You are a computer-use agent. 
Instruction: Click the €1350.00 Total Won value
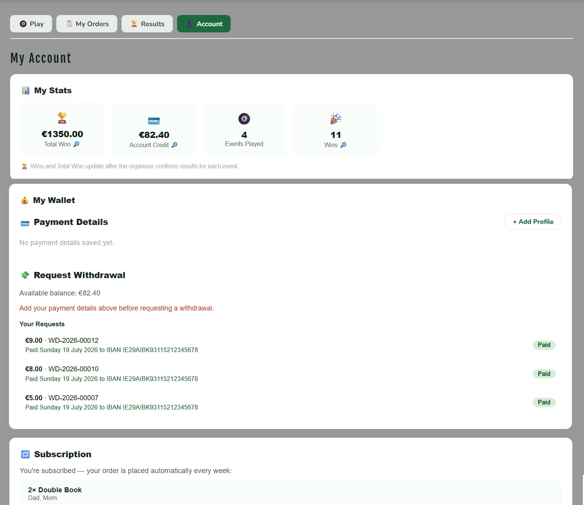62,134
